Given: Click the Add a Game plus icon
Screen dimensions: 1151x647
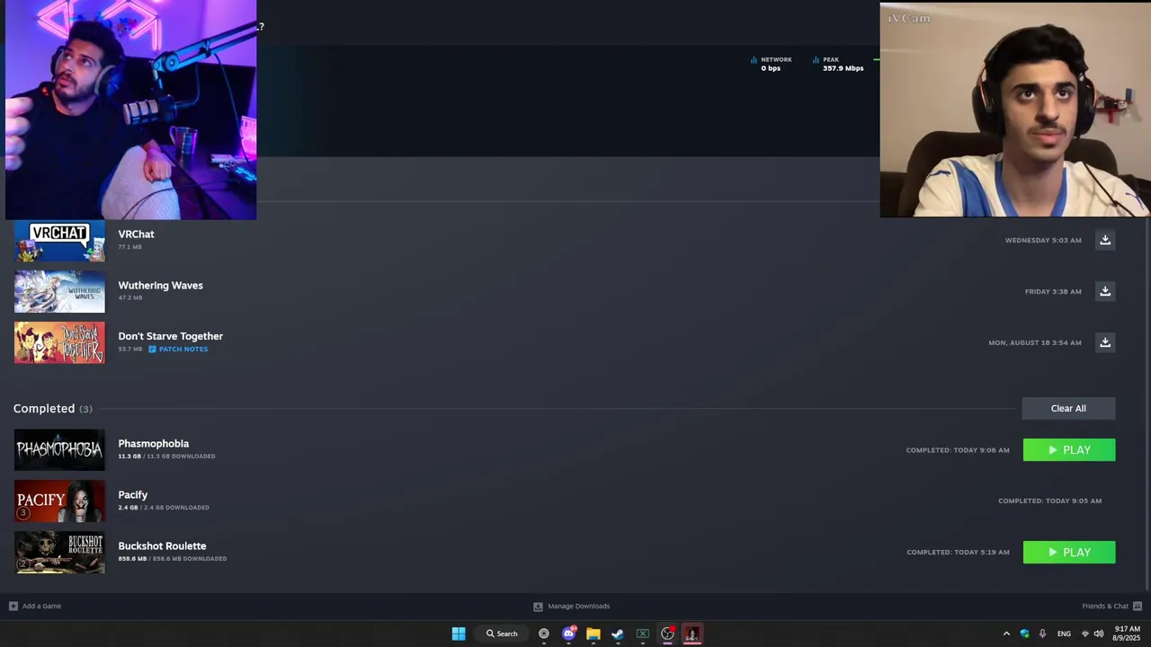Looking at the screenshot, I should 13,606.
